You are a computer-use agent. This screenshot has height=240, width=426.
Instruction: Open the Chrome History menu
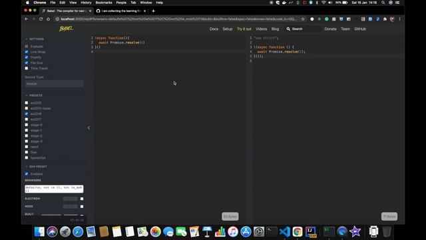coord(86,3)
